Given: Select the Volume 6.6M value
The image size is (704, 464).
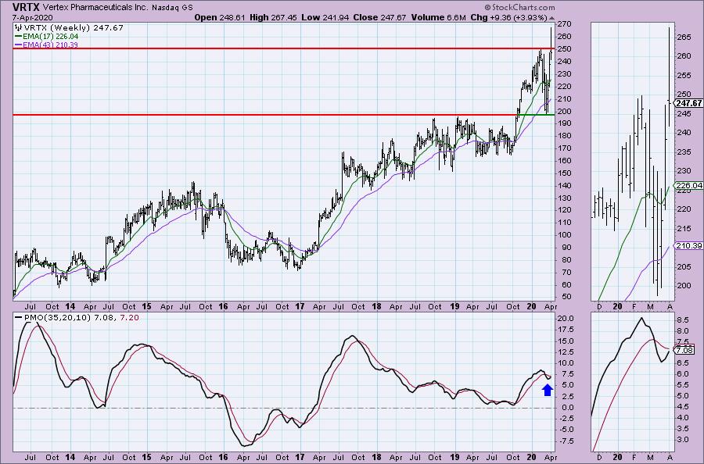Looking at the screenshot, I should coord(437,17).
